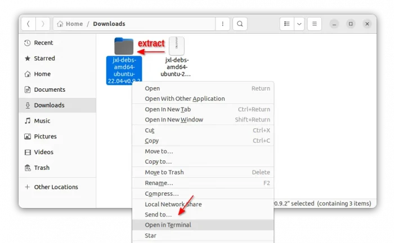Expand the view options dropdown arrow

299,24
